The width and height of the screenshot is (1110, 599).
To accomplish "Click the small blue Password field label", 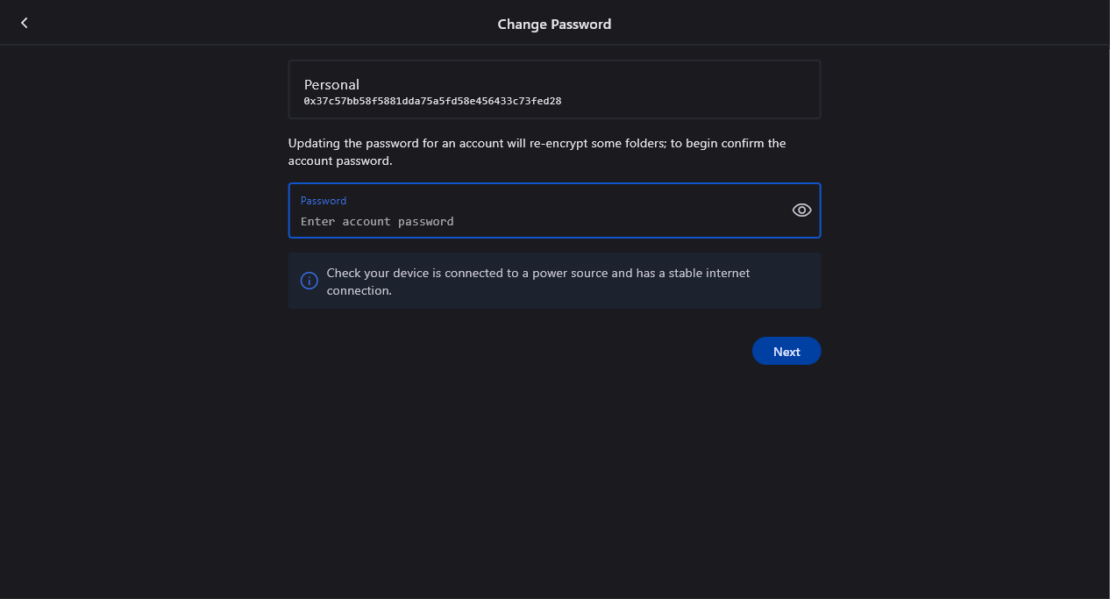I will [324, 201].
